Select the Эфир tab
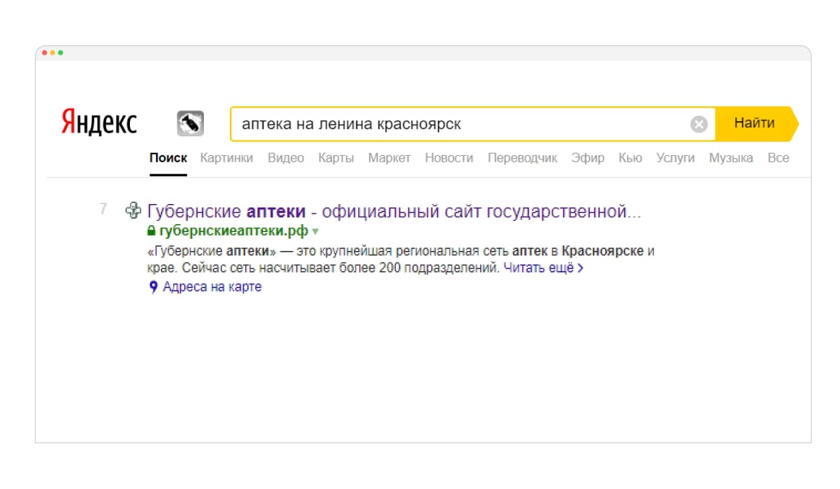Image resolution: width=840 pixels, height=489 pixels. point(587,158)
